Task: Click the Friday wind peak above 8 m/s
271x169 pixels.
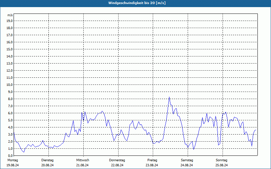Action: pyautogui.click(x=169, y=97)
